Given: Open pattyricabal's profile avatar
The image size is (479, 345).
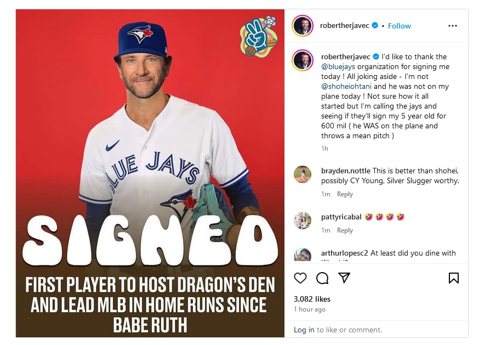Looking at the screenshot, I should point(303,220).
